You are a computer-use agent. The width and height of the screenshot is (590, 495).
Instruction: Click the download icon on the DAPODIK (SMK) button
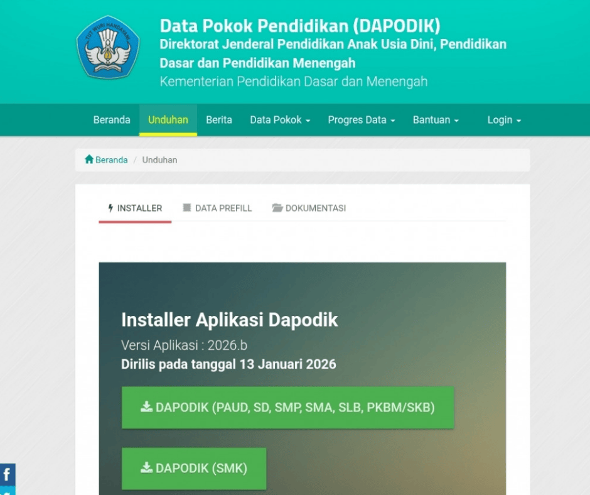click(x=146, y=468)
